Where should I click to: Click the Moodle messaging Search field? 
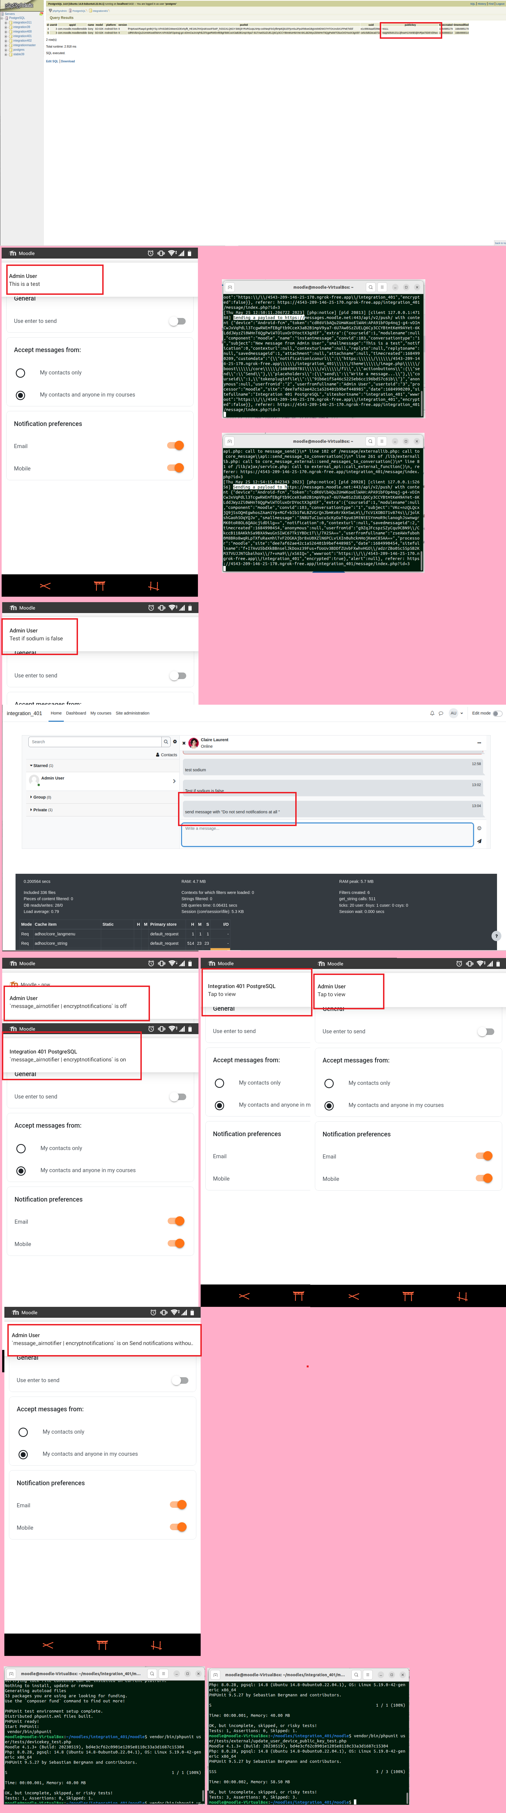tap(95, 742)
